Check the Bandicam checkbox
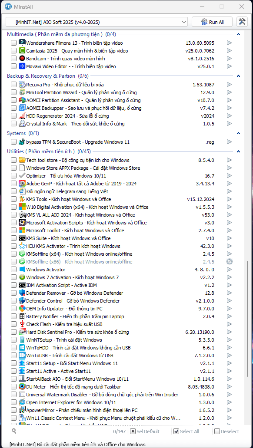 (x=13, y=59)
